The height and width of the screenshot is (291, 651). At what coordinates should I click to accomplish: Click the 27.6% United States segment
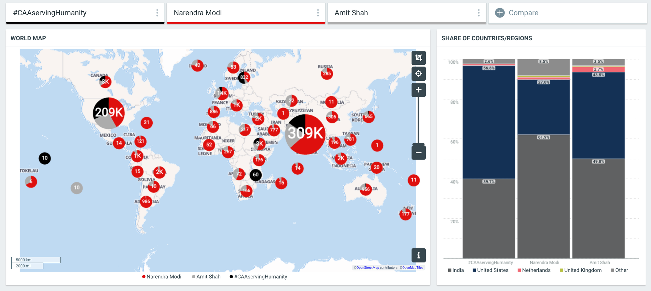[544, 107]
